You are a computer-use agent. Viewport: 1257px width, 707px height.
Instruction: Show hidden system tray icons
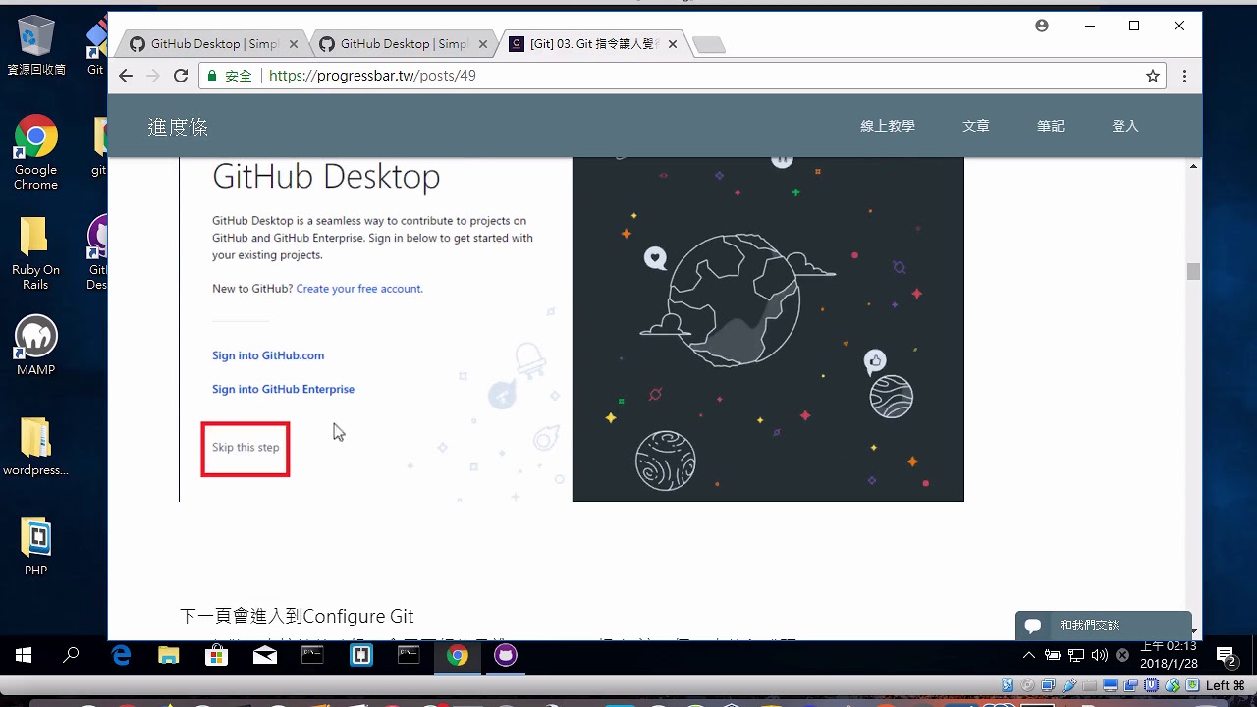point(1028,655)
